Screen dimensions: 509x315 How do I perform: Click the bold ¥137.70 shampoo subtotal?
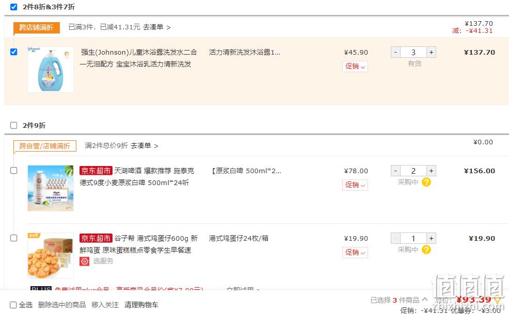[x=480, y=52]
